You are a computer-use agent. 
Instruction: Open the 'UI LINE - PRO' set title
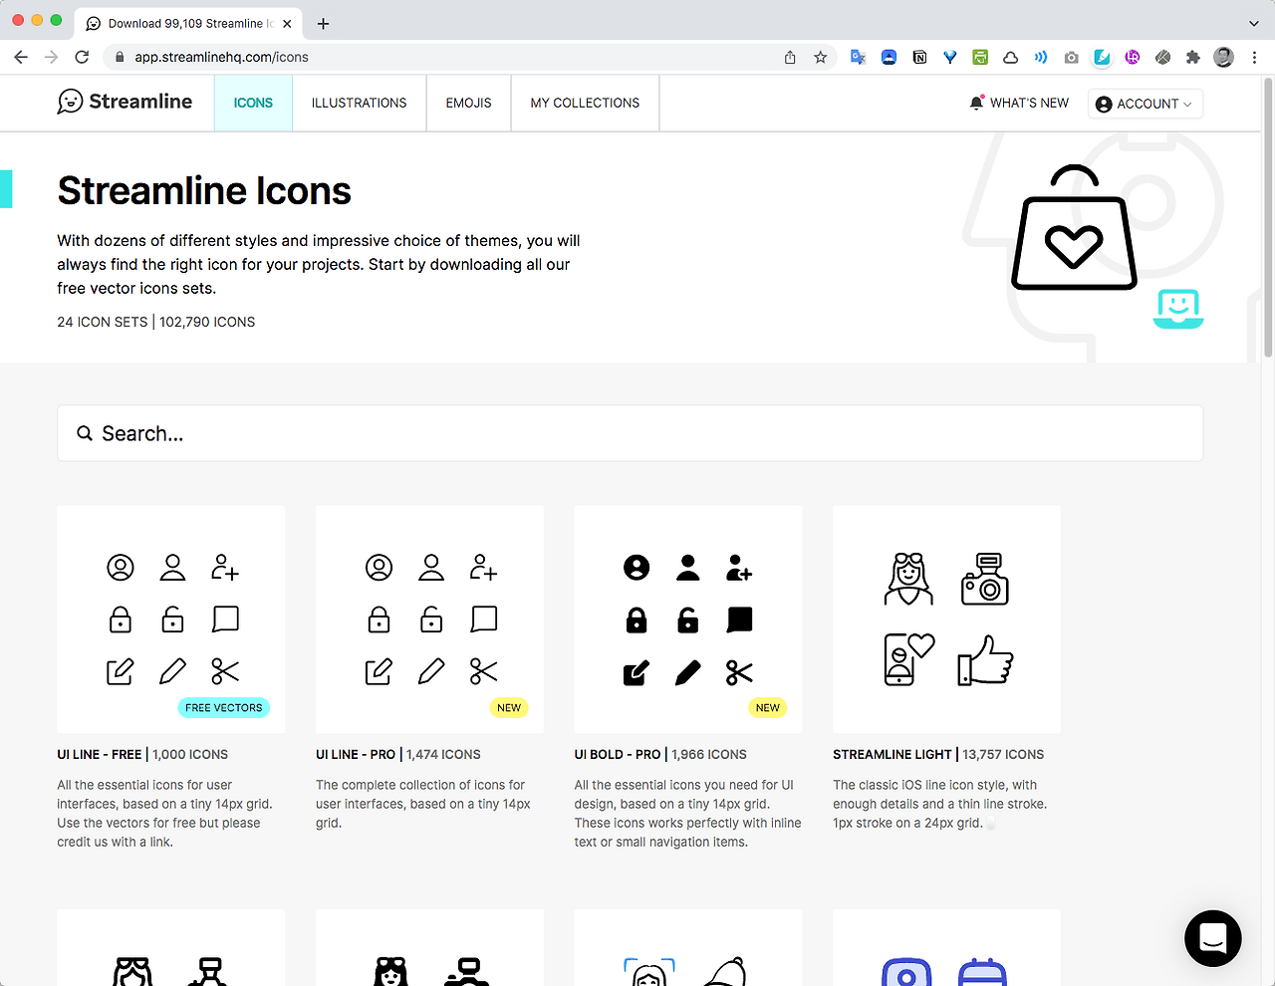pyautogui.click(x=356, y=755)
